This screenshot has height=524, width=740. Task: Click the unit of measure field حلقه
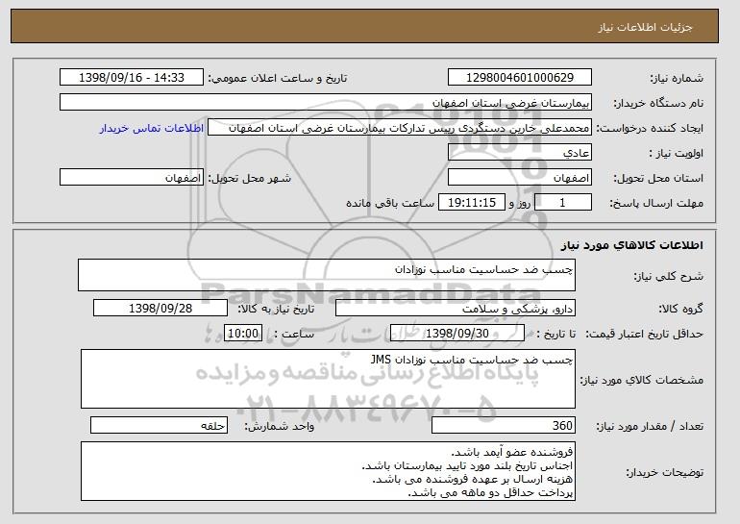pyautogui.click(x=159, y=425)
